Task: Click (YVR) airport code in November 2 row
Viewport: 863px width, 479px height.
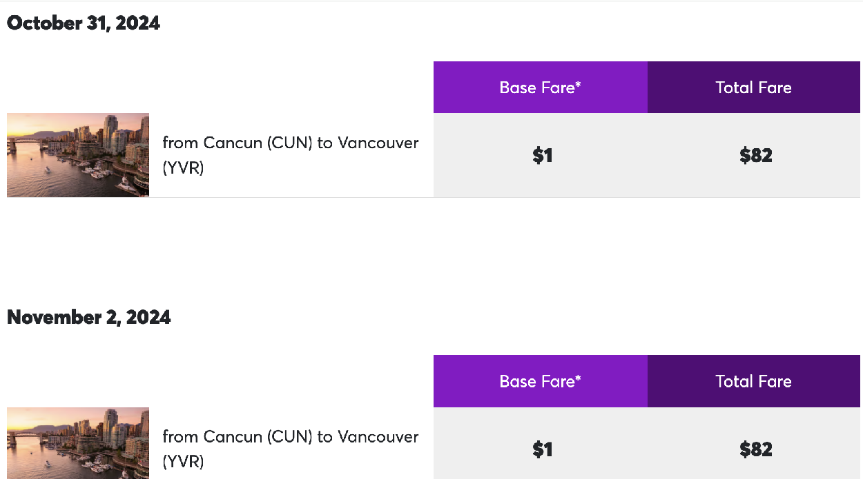Action: click(x=183, y=462)
